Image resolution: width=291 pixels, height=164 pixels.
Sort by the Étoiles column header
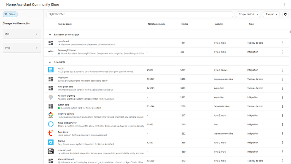185,24
